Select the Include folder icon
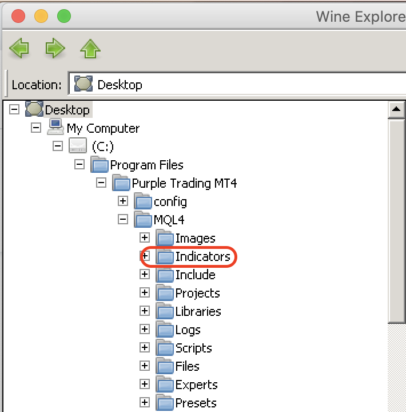Viewport: 406px width, 412px height. [165, 274]
